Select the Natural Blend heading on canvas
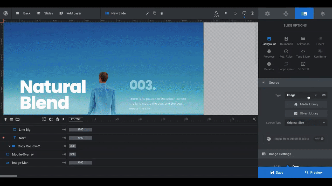This screenshot has width=332, height=186. pos(53,94)
